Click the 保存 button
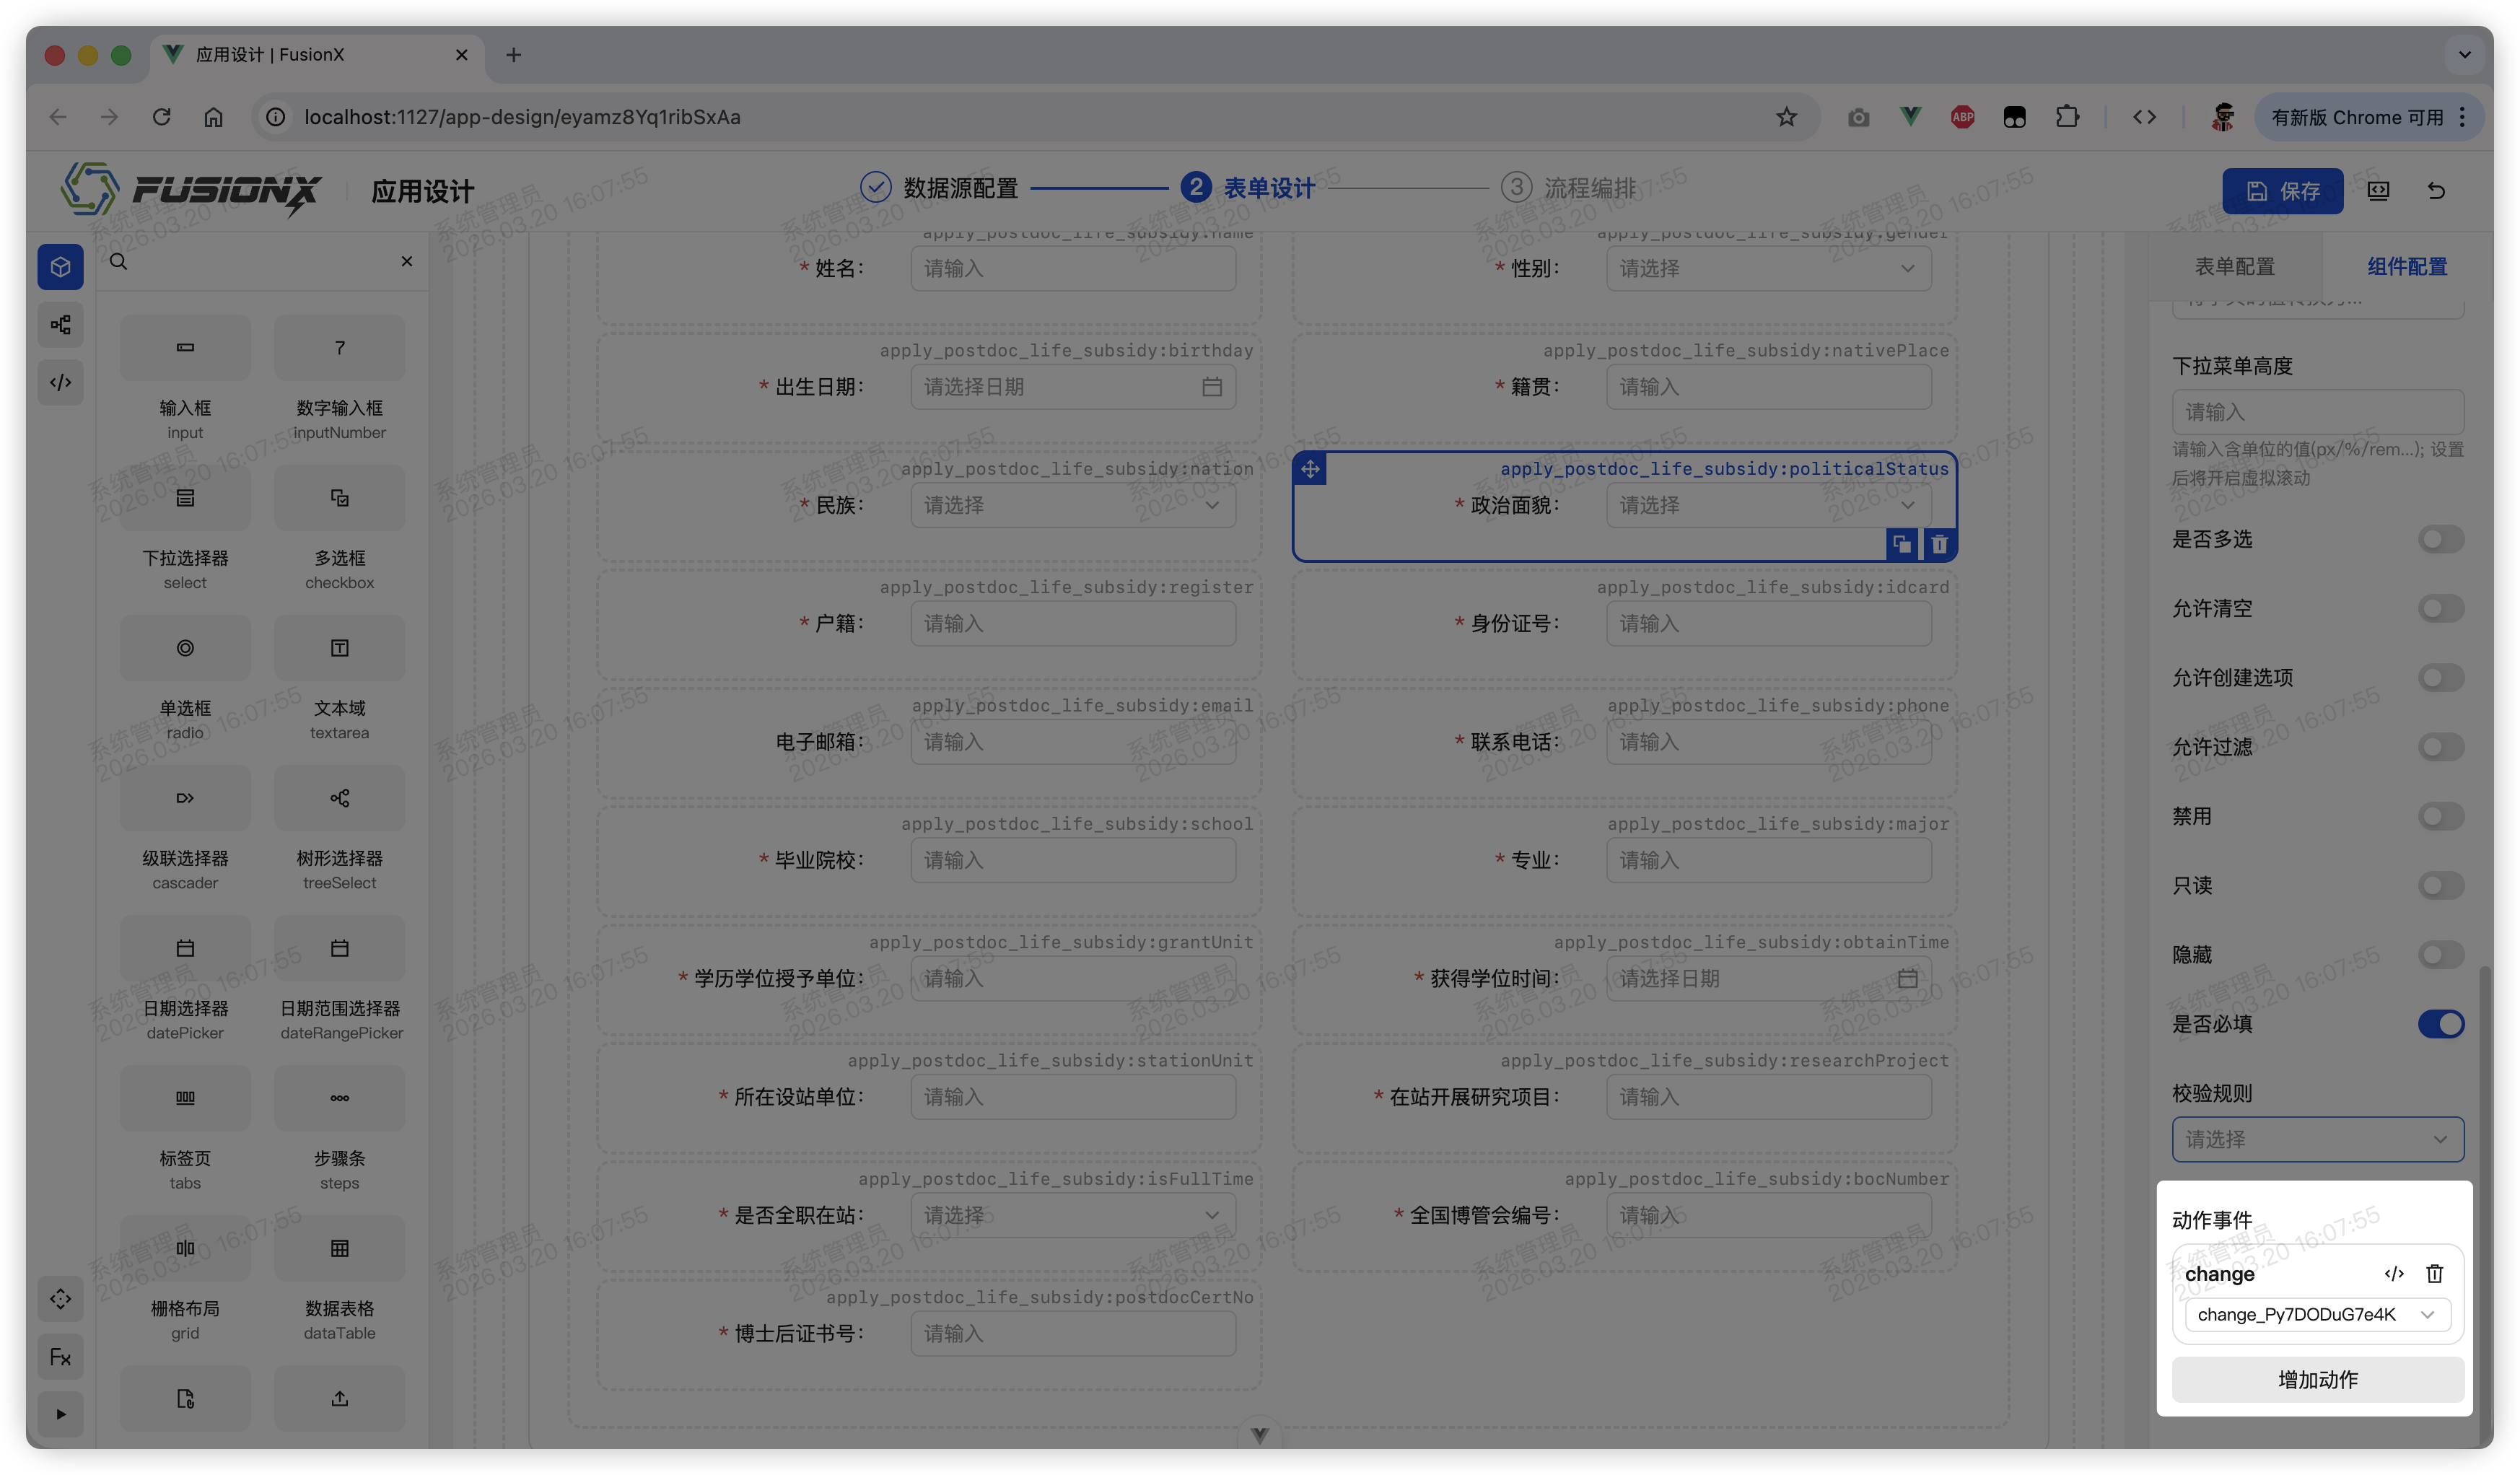This screenshot has width=2520, height=1475. pos(2283,190)
